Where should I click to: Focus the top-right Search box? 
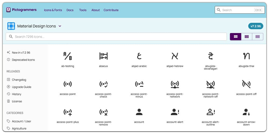(240, 10)
